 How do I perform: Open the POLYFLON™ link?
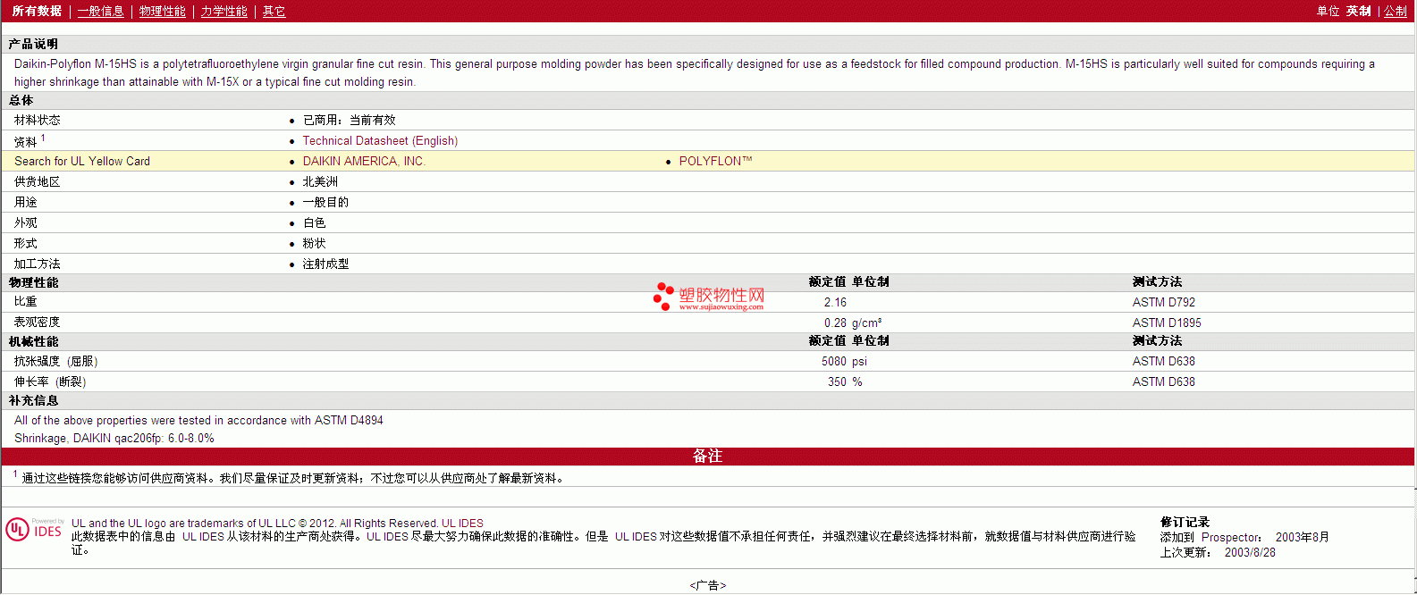coord(715,161)
